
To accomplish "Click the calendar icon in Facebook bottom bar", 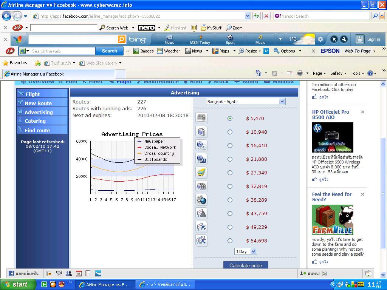I will 79,273.
